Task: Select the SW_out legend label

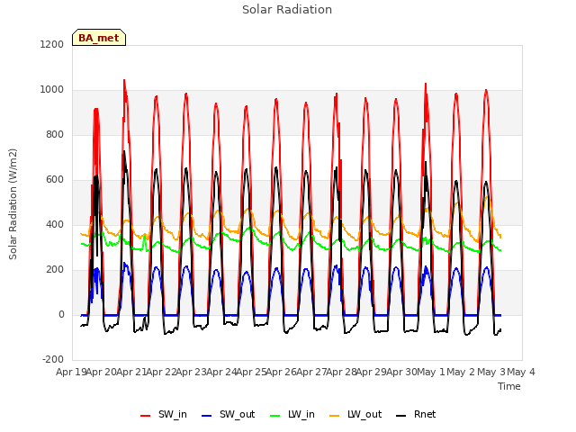Action: 238,414
